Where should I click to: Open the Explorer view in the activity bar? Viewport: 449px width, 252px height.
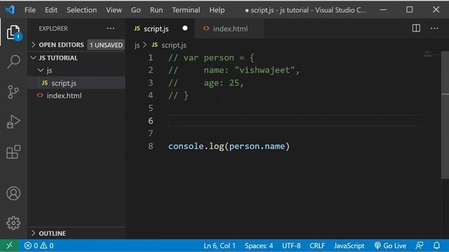[13, 32]
